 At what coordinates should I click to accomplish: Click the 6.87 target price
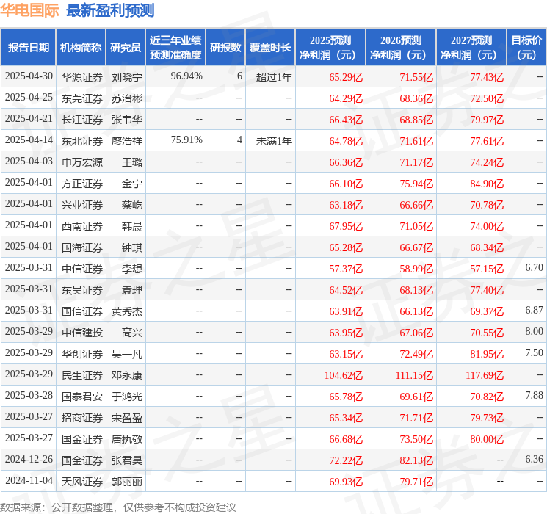click(534, 310)
